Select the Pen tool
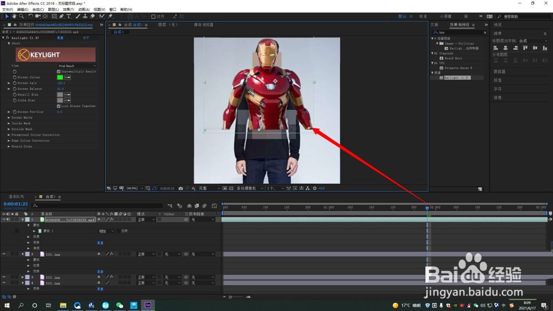Screen dimensions: 553x311 (62, 16)
